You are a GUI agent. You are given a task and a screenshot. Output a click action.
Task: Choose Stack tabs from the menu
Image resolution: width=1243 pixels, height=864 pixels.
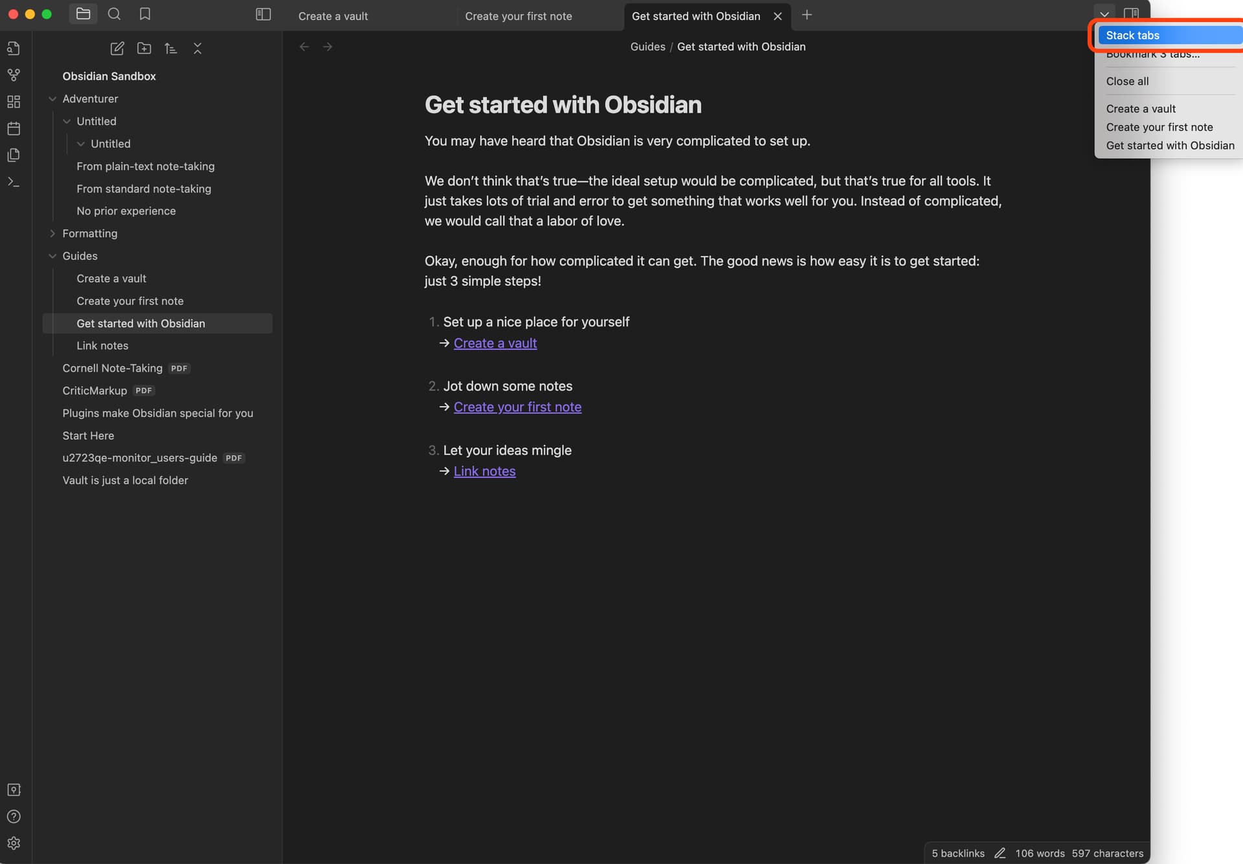[1169, 35]
